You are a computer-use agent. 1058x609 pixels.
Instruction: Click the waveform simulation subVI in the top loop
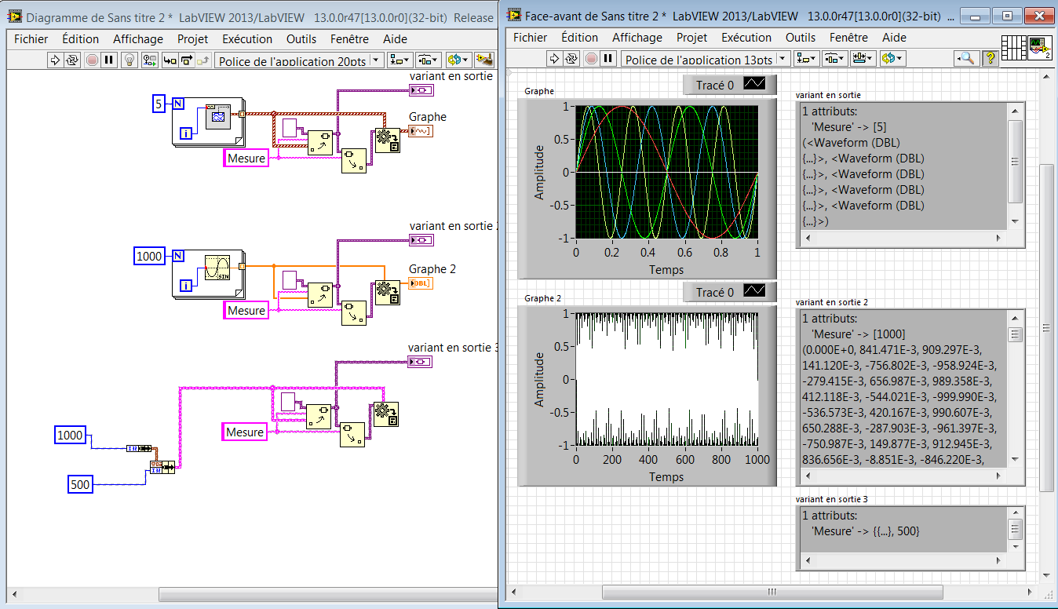click(x=217, y=117)
